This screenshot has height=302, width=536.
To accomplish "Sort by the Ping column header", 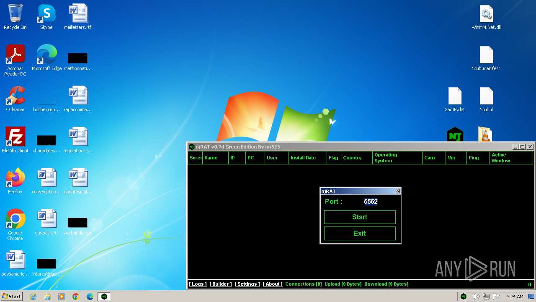I will 478,158.
